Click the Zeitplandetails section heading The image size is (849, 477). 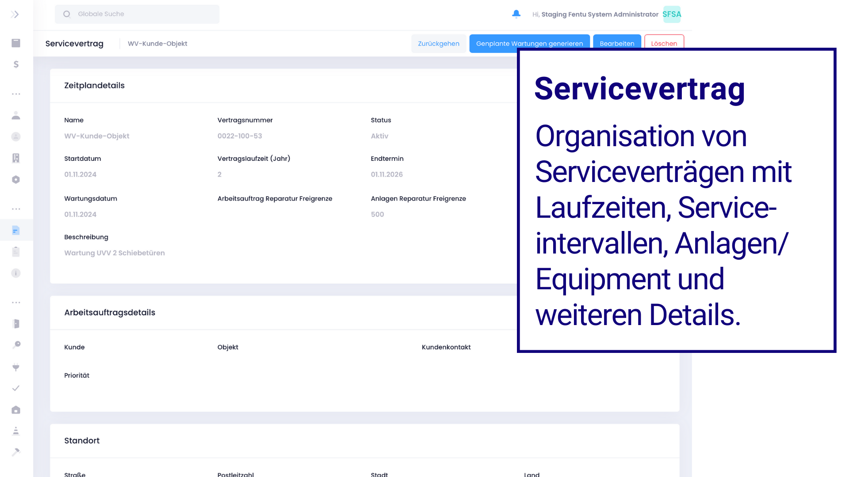click(x=94, y=86)
